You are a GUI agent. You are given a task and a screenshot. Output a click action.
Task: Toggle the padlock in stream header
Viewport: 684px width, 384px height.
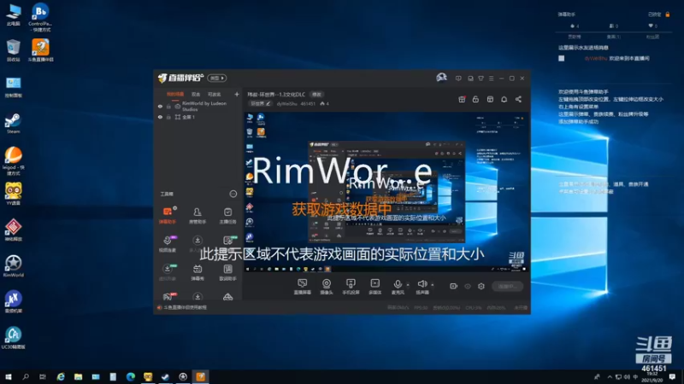tap(475, 99)
